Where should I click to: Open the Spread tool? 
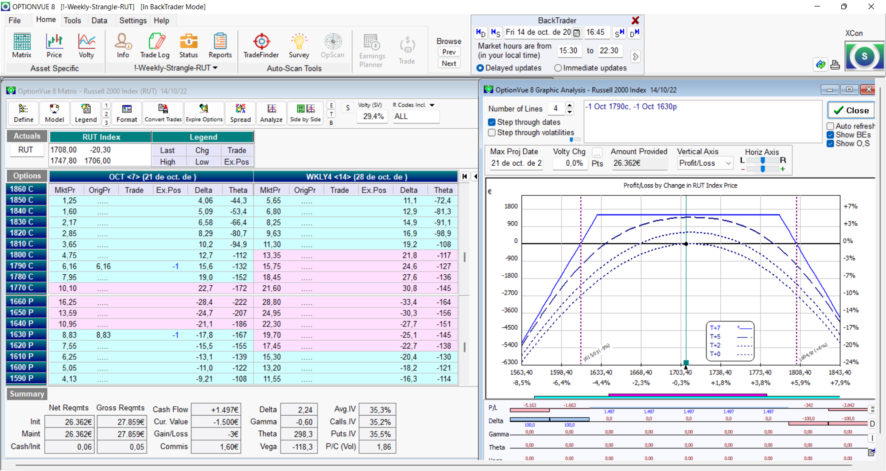coord(241,113)
